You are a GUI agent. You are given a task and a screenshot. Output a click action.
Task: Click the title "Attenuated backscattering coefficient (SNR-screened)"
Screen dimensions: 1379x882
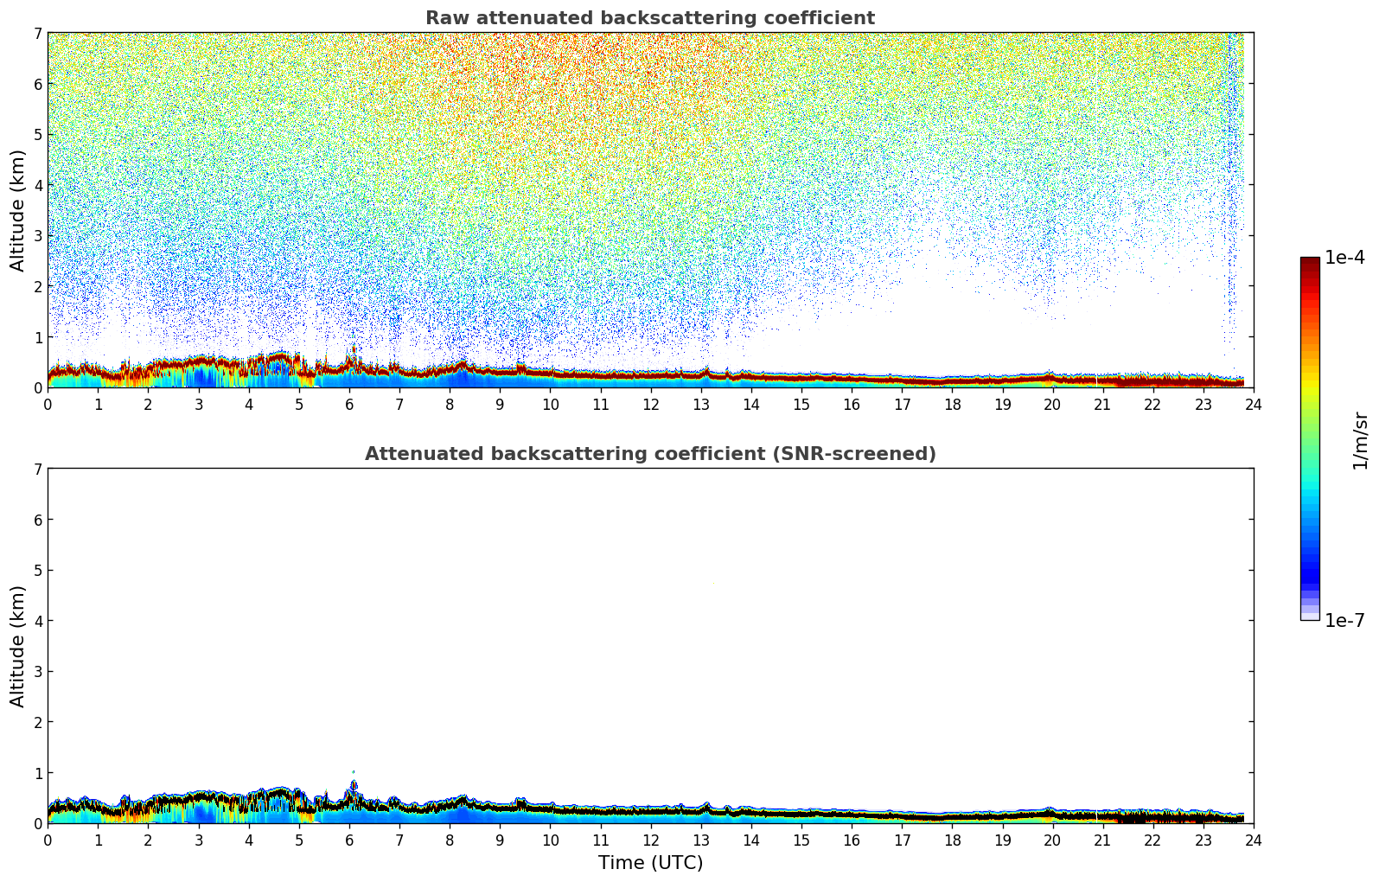point(650,454)
